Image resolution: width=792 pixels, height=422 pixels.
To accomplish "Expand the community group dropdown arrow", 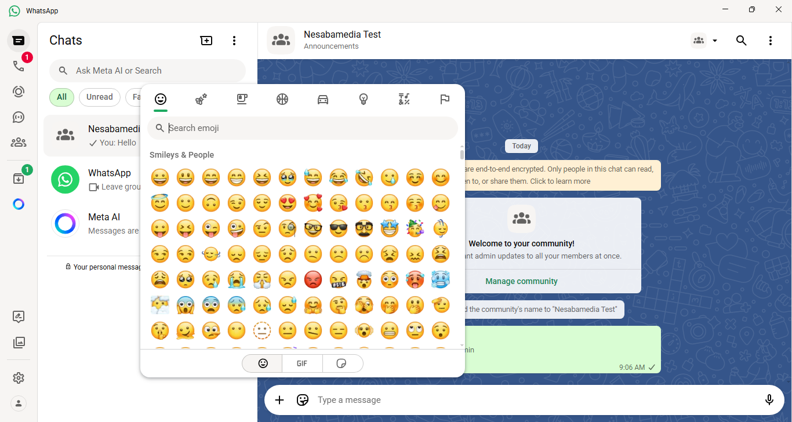I will click(x=715, y=41).
